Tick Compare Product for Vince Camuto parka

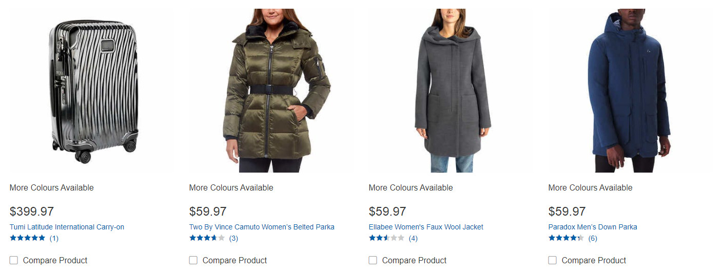193,260
